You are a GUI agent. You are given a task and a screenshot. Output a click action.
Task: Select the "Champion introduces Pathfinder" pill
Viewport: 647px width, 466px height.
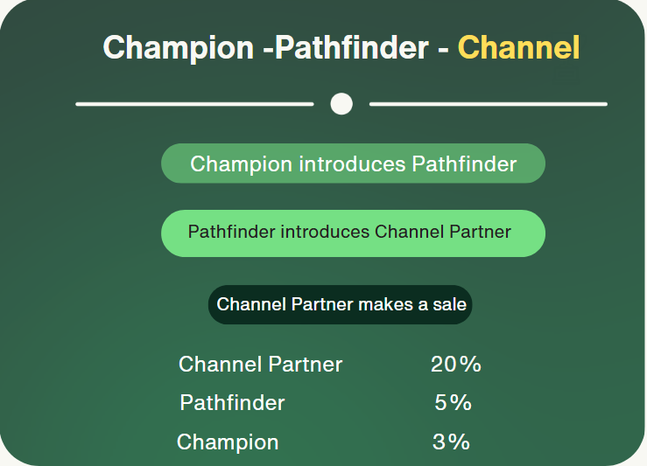[x=353, y=163]
